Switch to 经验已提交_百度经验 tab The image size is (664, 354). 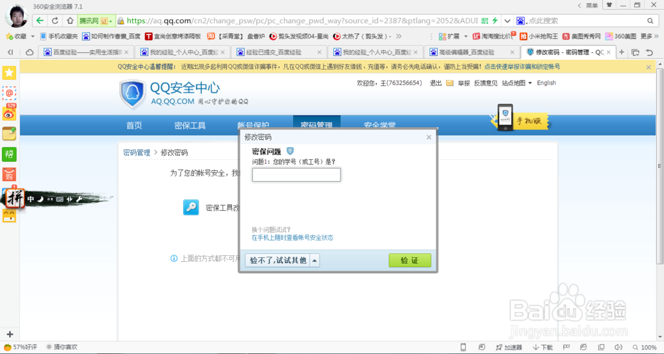pos(279,52)
